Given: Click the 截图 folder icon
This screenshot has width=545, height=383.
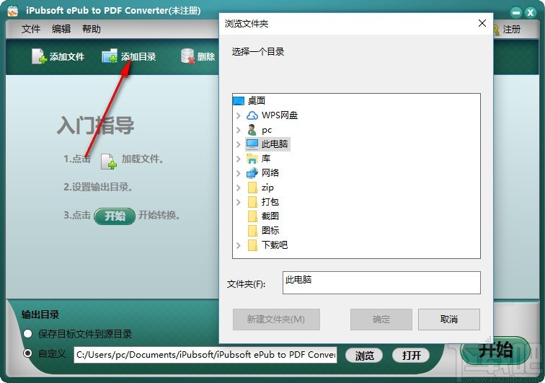Looking at the screenshot, I should point(252,216).
